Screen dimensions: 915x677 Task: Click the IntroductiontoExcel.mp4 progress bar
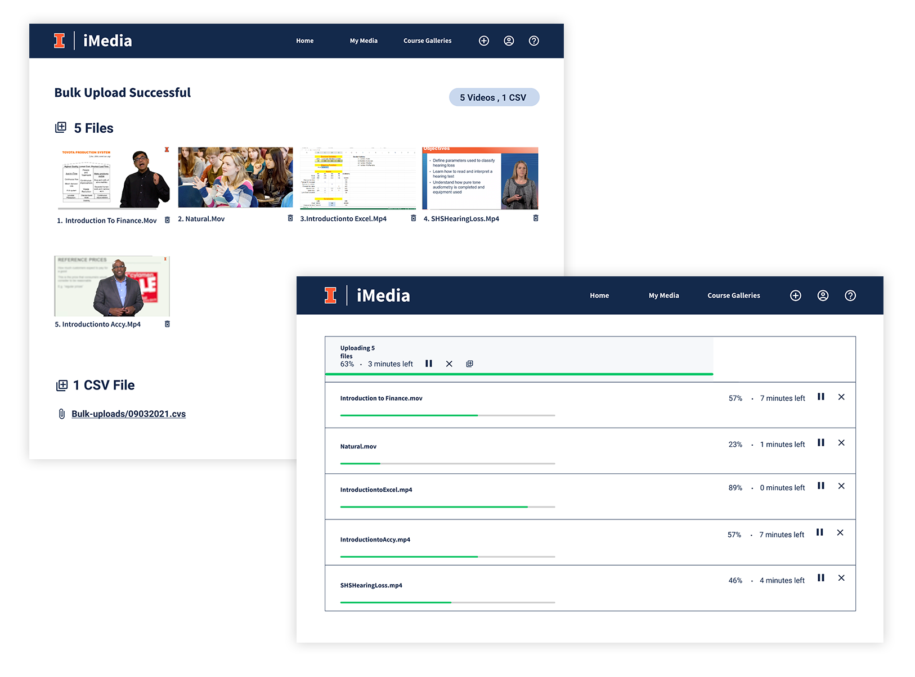(x=447, y=507)
